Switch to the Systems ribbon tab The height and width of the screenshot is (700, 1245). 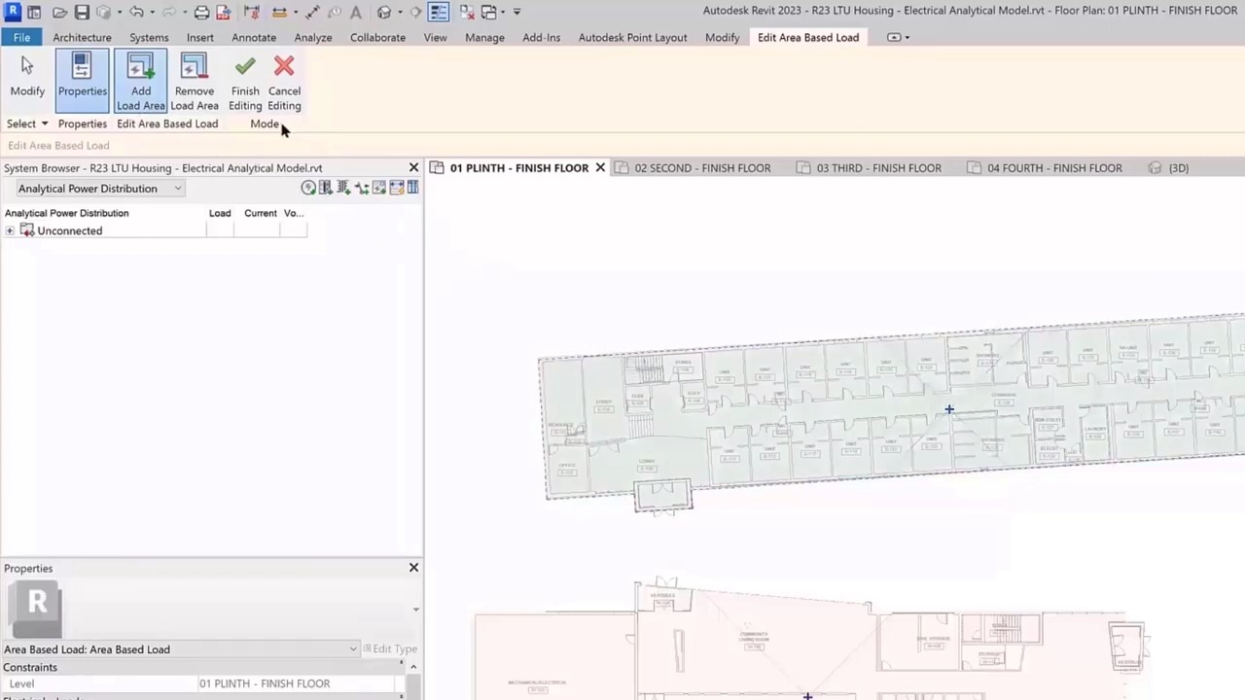click(149, 37)
